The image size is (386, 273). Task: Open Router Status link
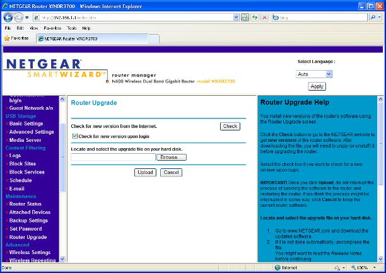pyautogui.click(x=25, y=204)
